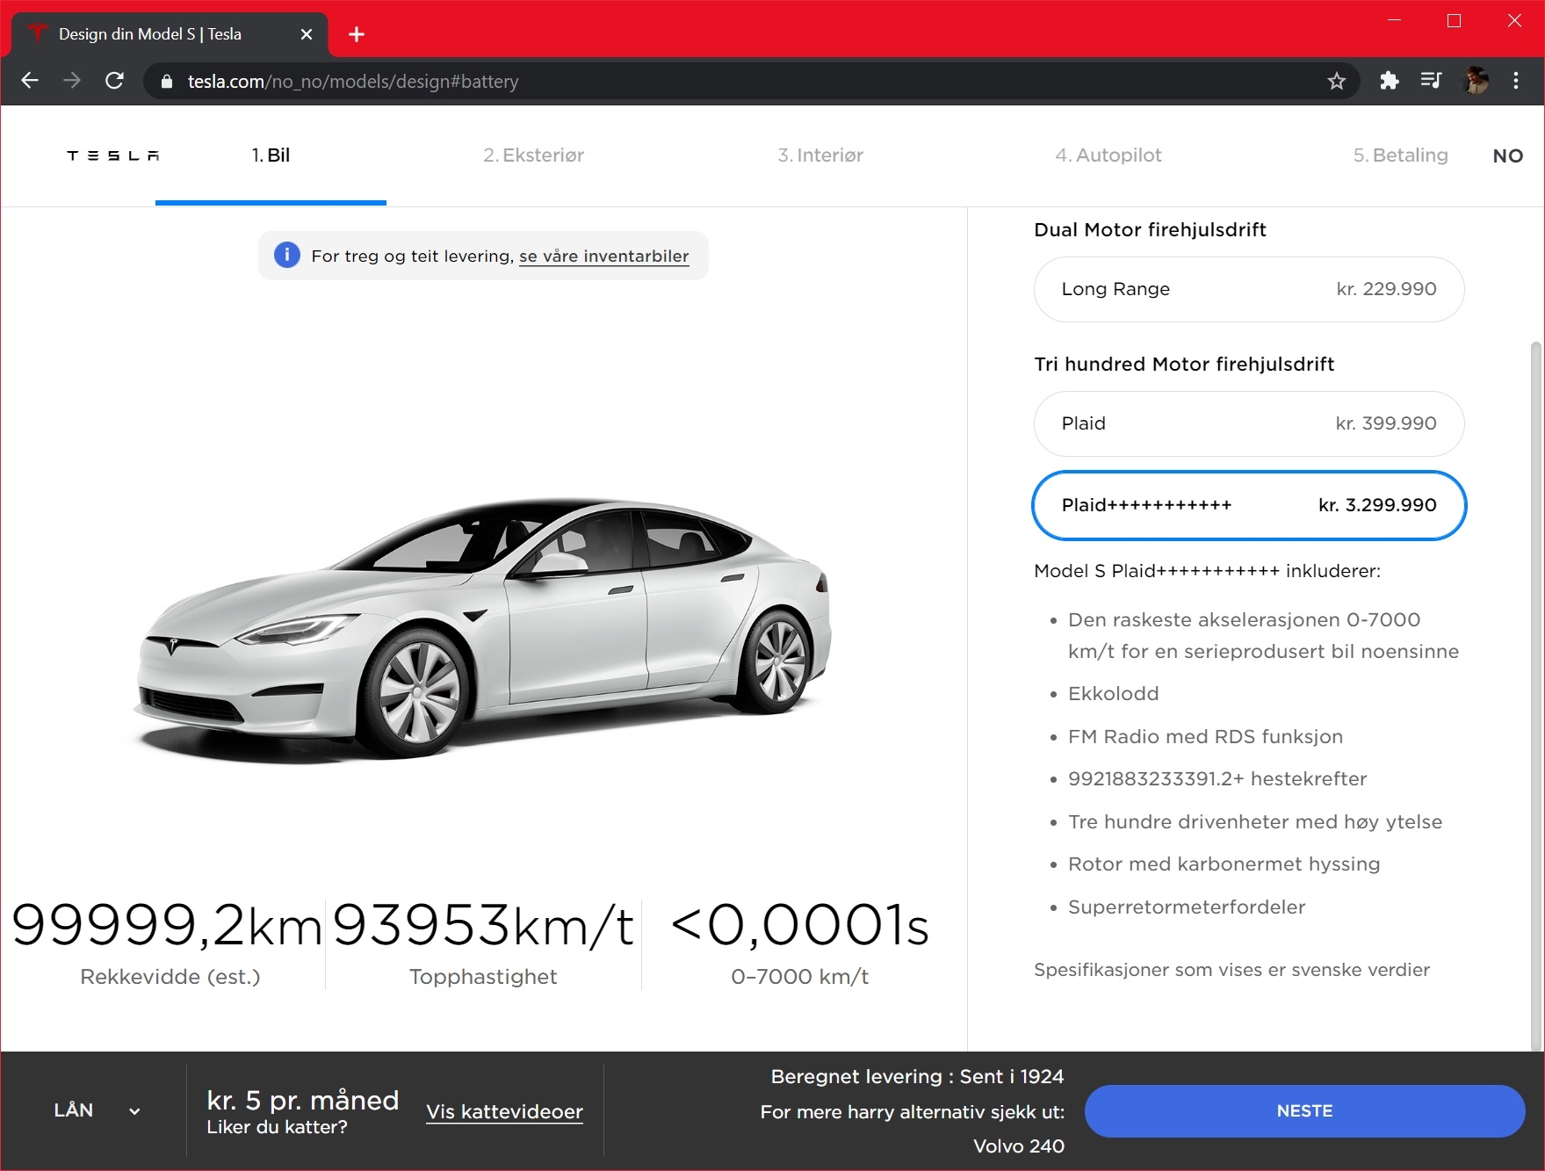
Task: Click the 93953km/t top speed value
Action: pyautogui.click(x=483, y=925)
